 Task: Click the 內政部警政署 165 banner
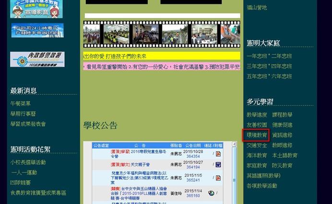click(x=37, y=59)
